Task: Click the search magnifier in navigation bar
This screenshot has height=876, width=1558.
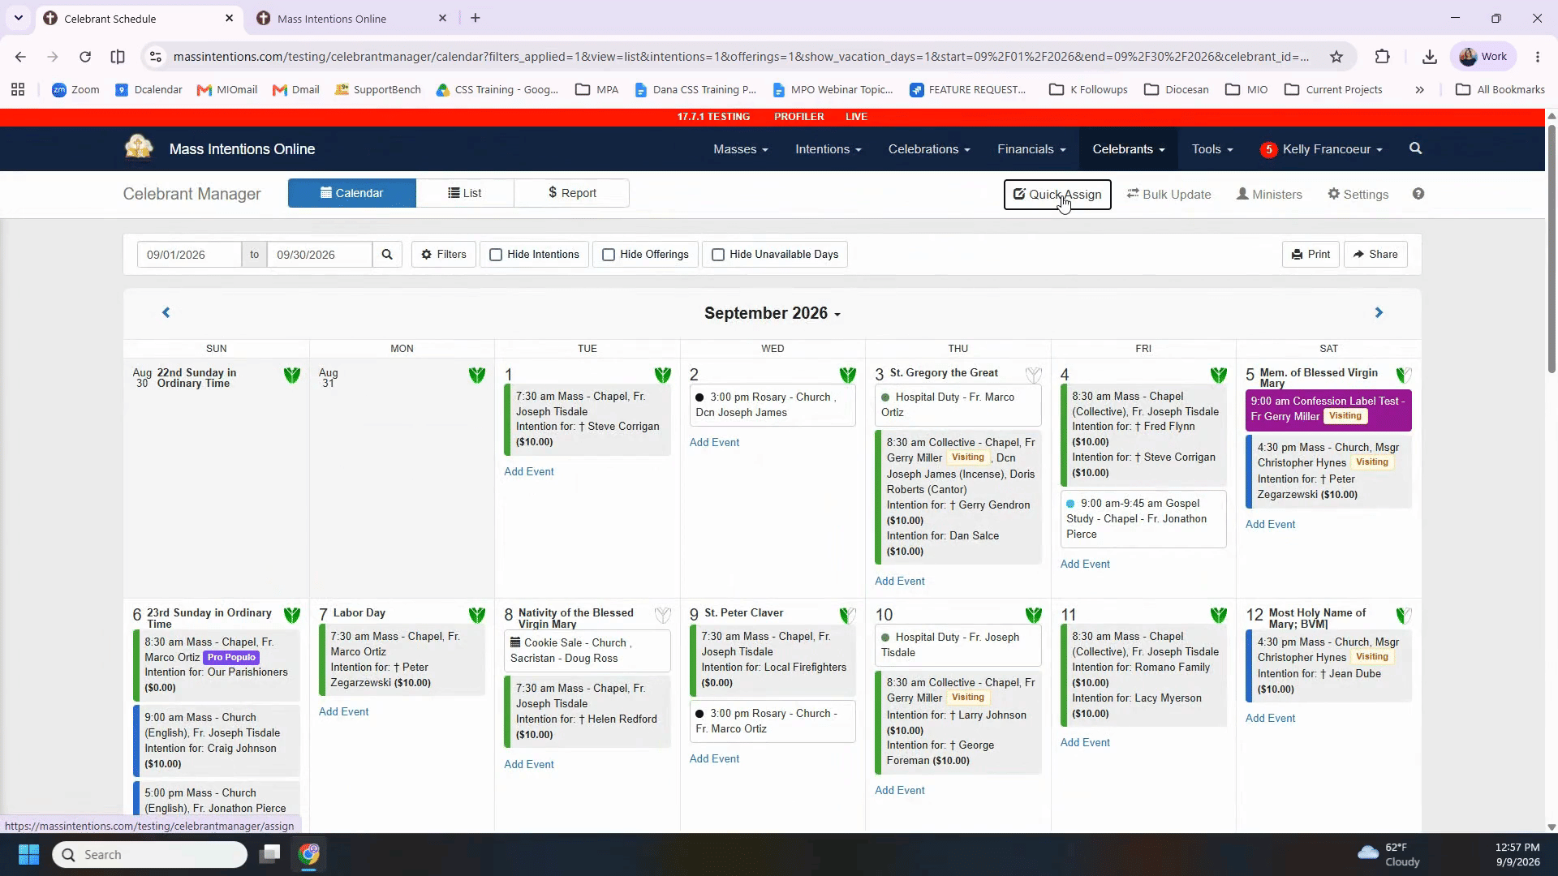Action: click(1415, 148)
